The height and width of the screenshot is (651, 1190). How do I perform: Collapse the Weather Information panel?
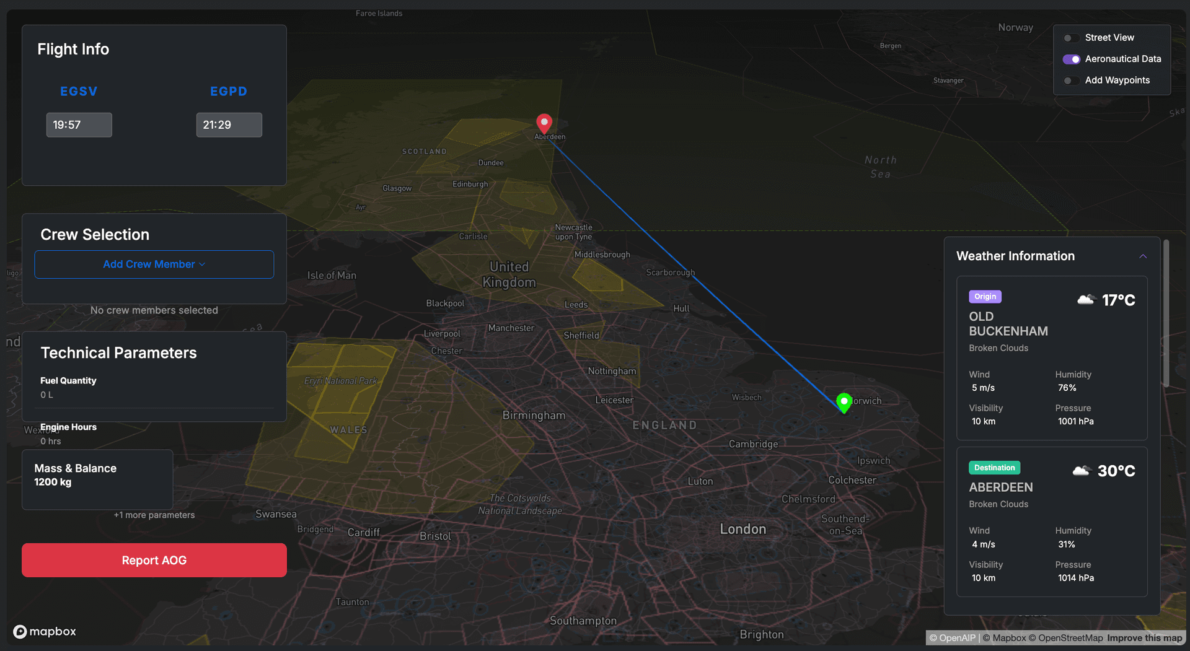[1142, 256]
